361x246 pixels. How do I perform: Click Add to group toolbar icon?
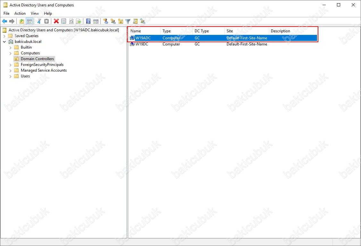[x=143, y=21]
